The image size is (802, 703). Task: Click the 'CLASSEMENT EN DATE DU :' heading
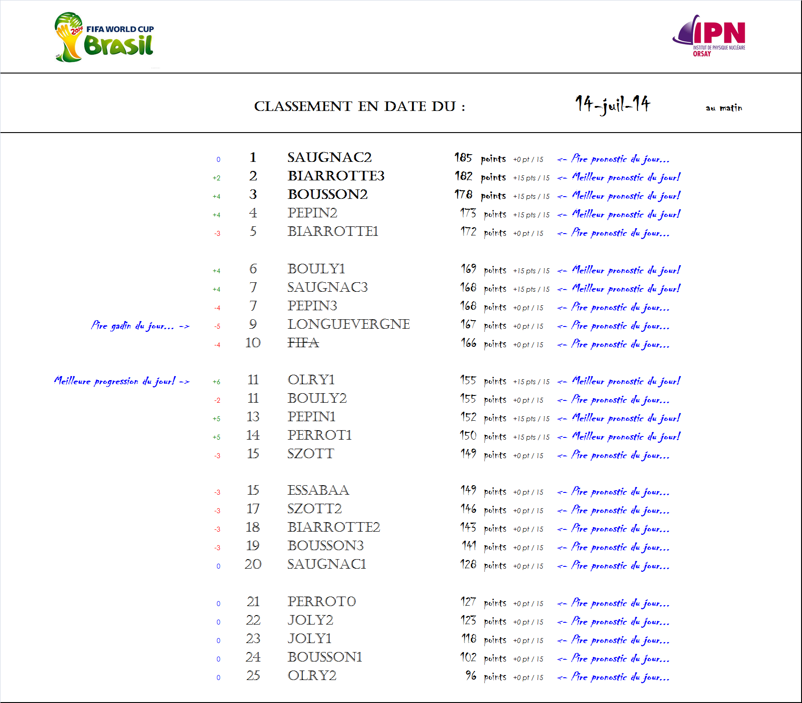point(360,106)
